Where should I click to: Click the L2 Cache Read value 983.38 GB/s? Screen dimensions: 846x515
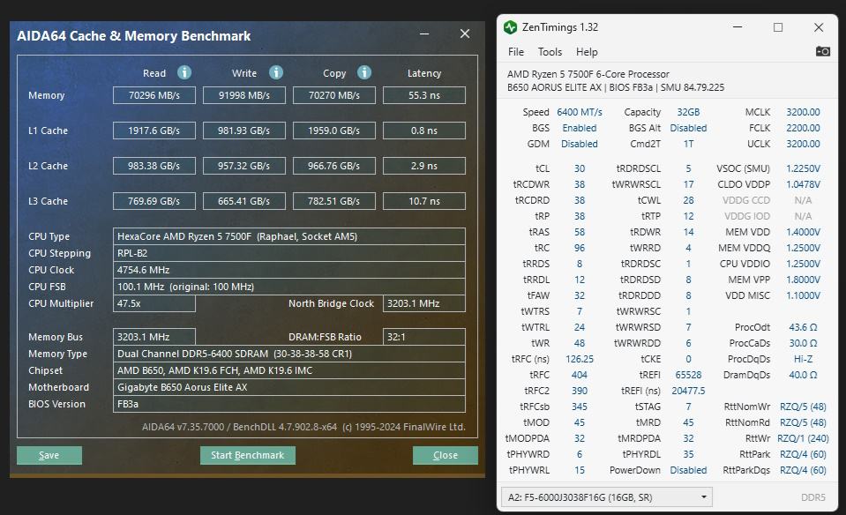point(154,166)
